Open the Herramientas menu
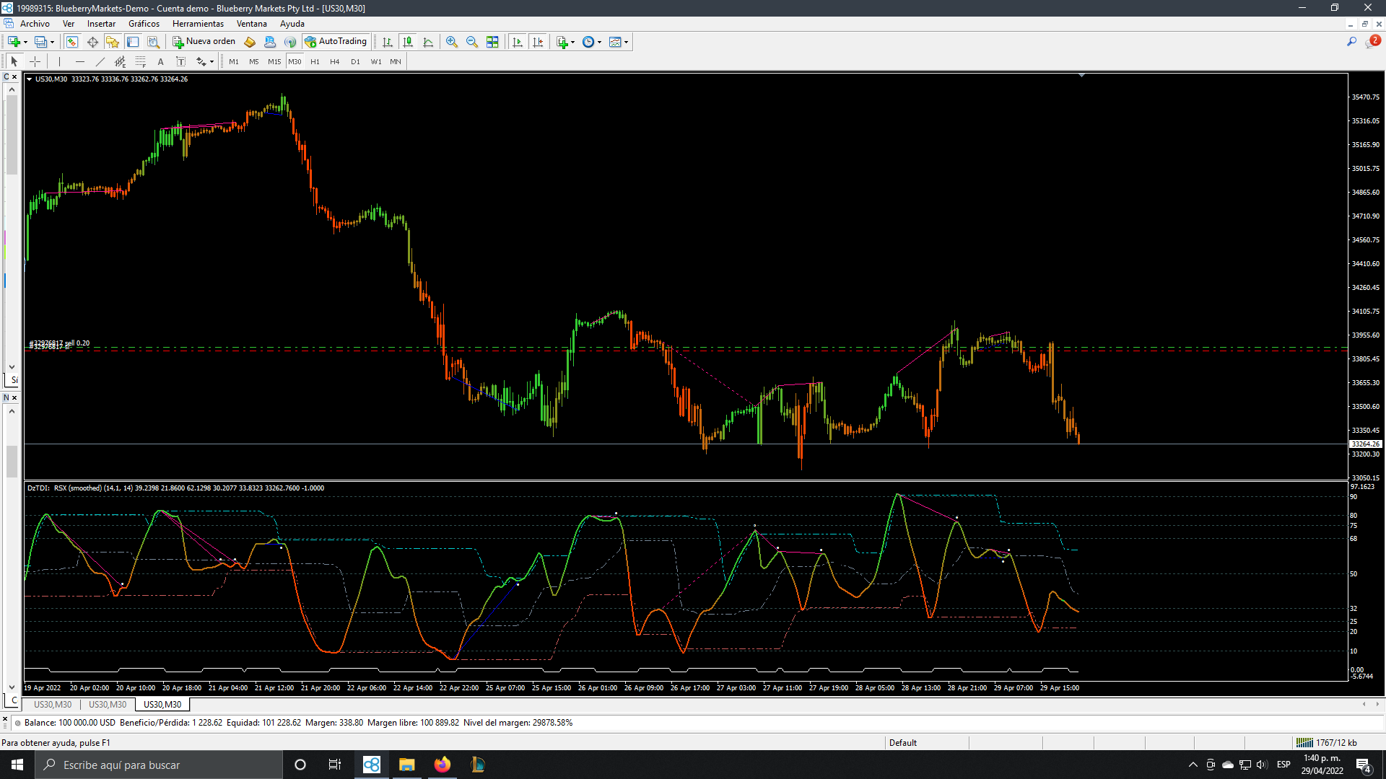The image size is (1386, 779). (198, 24)
